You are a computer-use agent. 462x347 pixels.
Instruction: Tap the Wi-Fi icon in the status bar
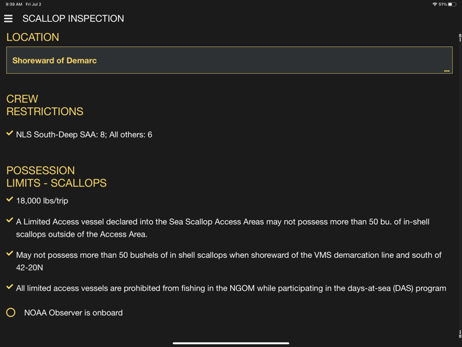click(x=434, y=4)
